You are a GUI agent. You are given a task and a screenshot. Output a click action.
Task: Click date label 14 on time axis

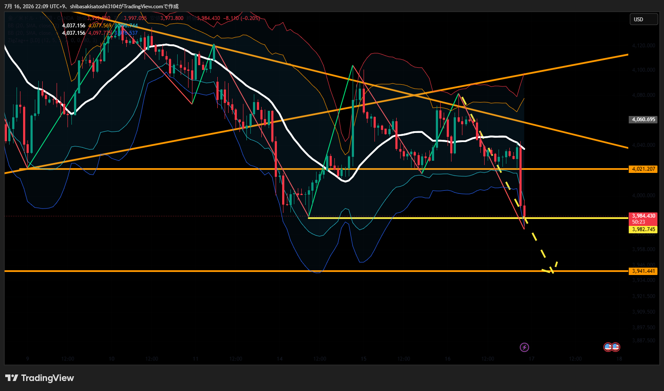pos(280,359)
